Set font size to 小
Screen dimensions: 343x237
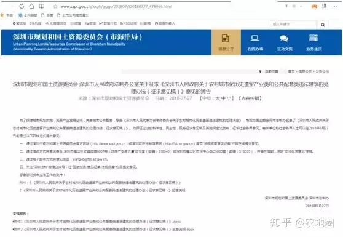point(229,98)
